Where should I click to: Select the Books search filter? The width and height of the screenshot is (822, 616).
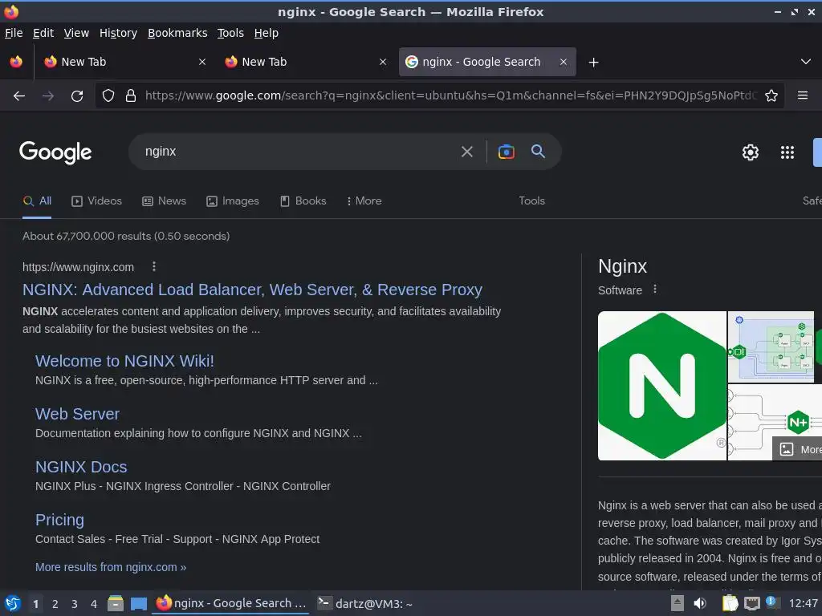click(303, 201)
